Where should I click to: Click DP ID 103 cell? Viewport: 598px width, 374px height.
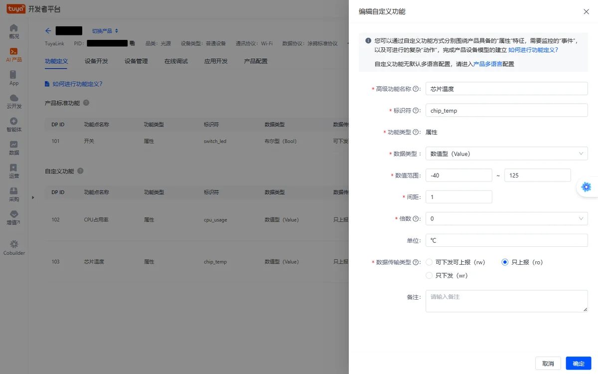55,261
